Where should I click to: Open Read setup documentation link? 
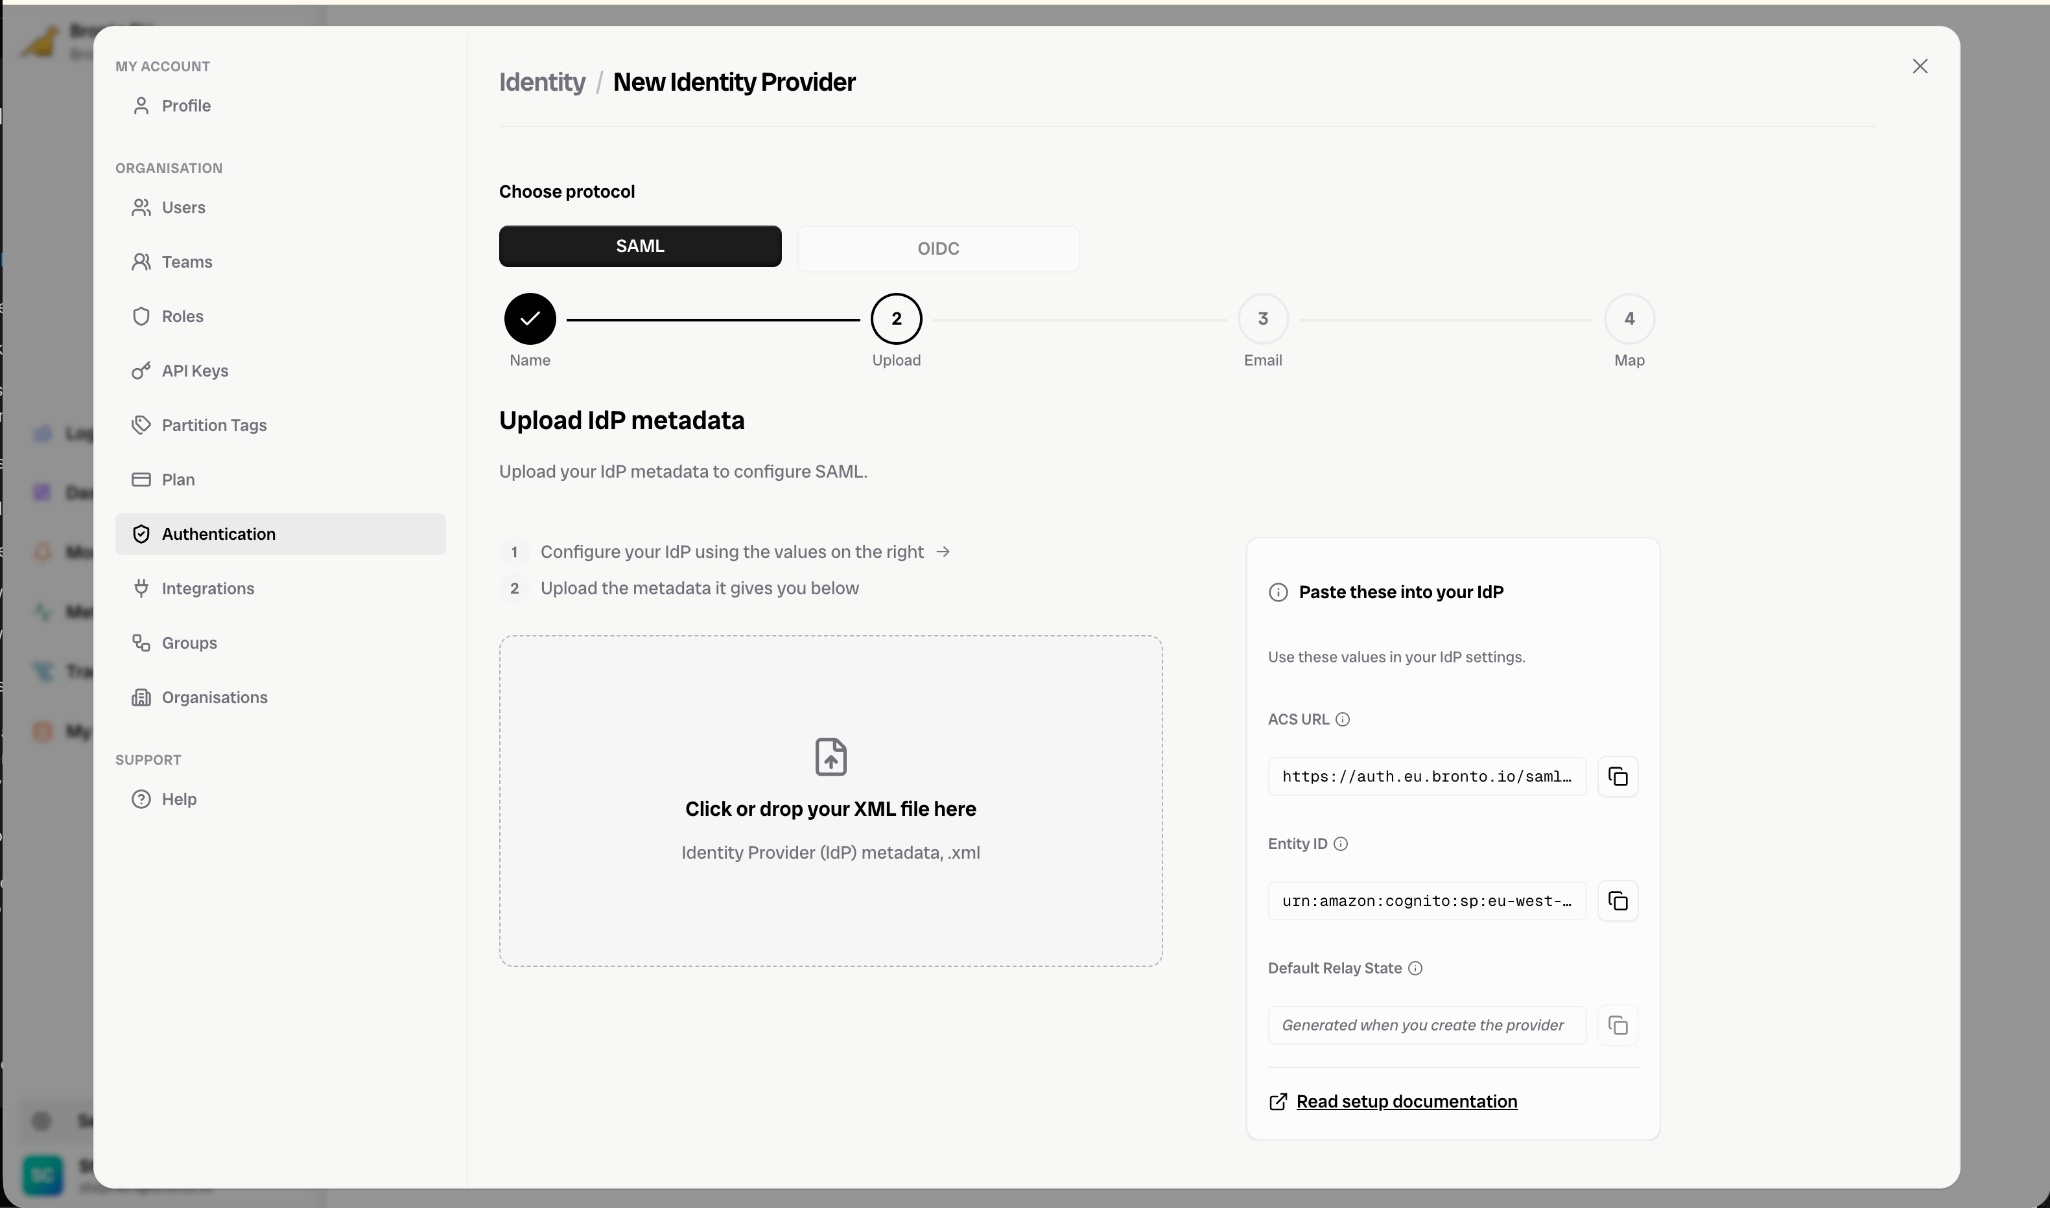tap(1406, 1102)
